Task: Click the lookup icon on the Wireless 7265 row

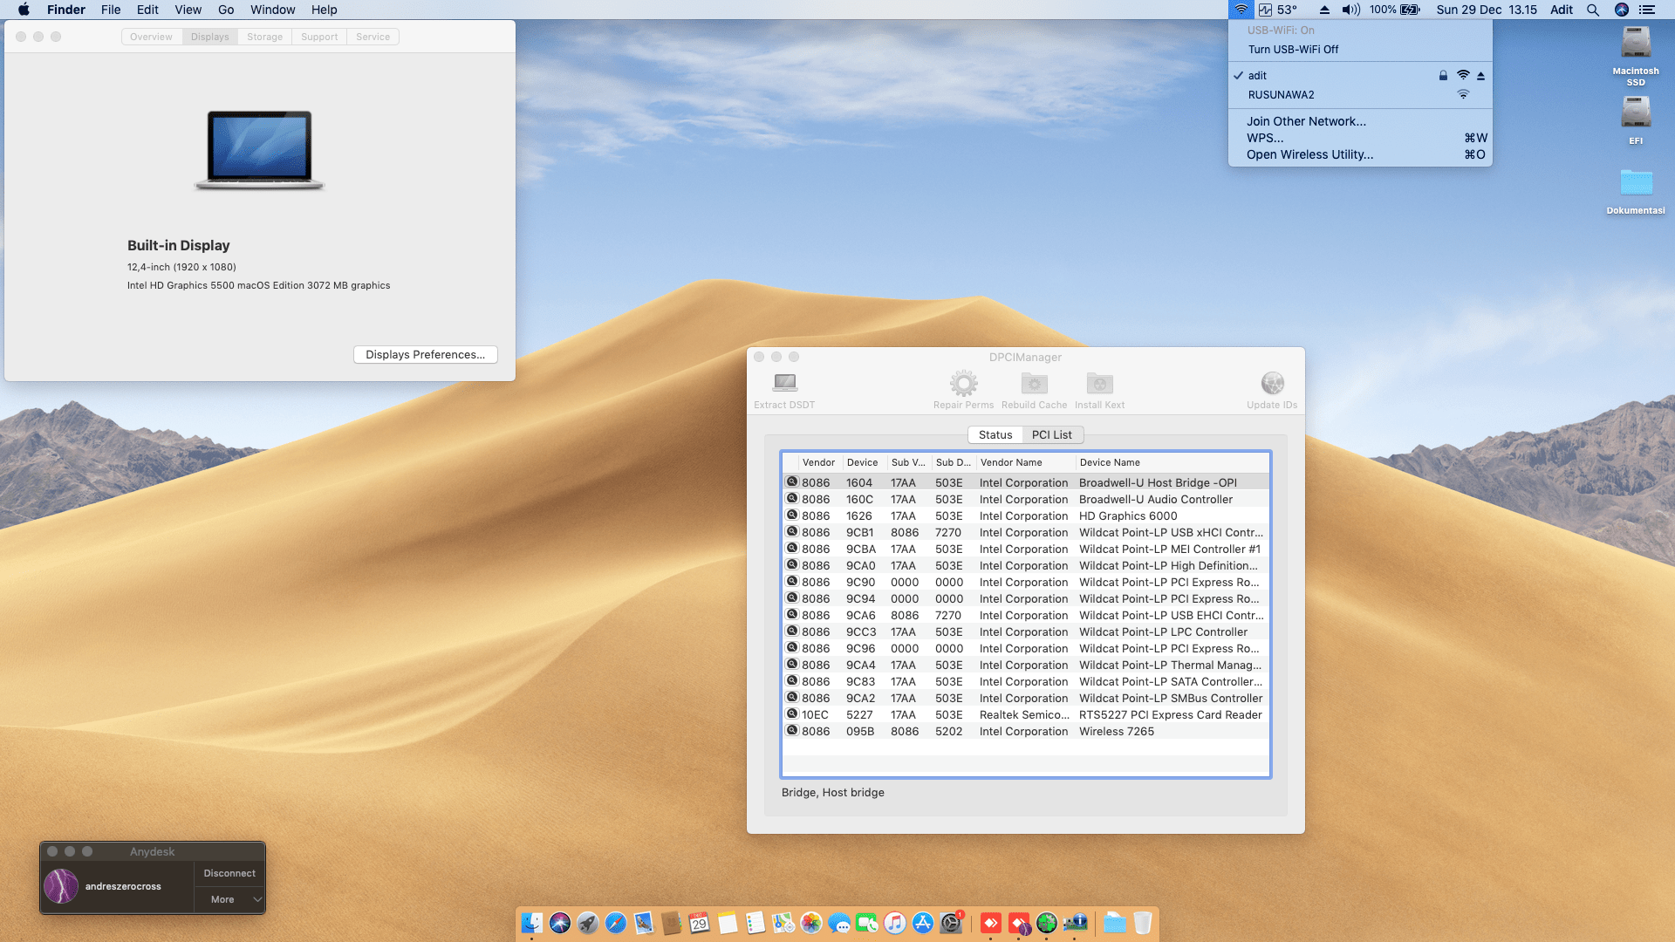Action: (792, 730)
